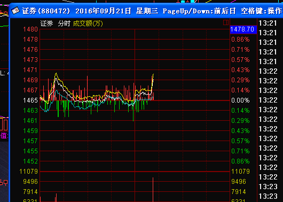
Task: Select the highlighted 1478.70 price box
Action: 243,29
